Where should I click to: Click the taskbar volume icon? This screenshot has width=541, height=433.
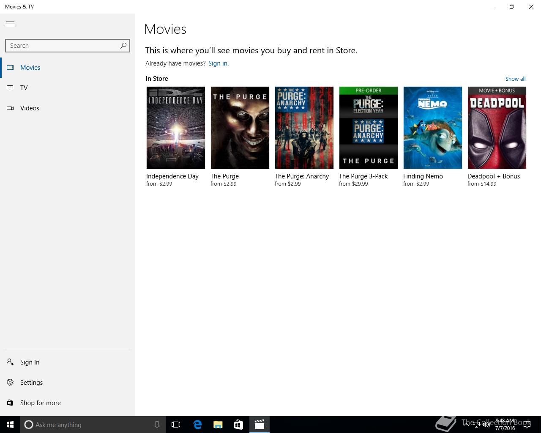point(486,425)
